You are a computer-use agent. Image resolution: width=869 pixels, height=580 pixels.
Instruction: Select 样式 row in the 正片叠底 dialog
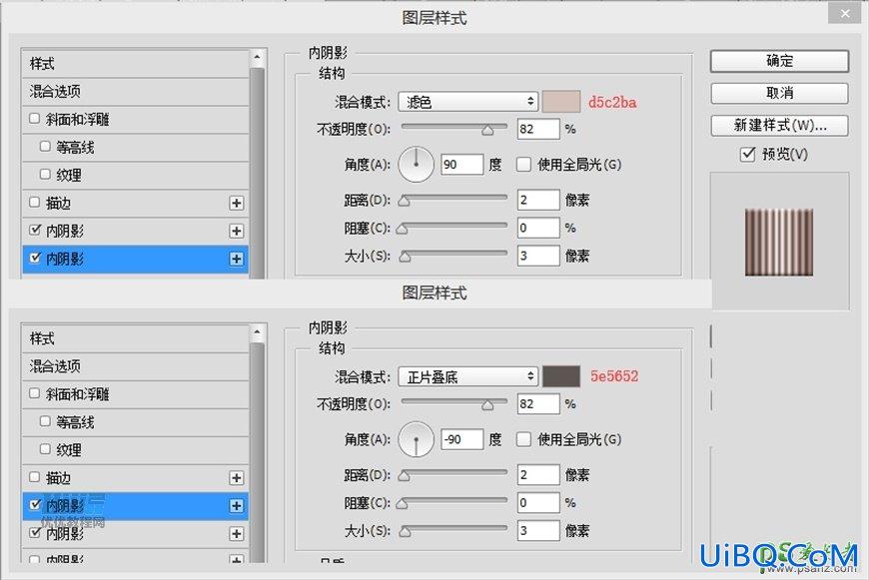click(x=135, y=338)
